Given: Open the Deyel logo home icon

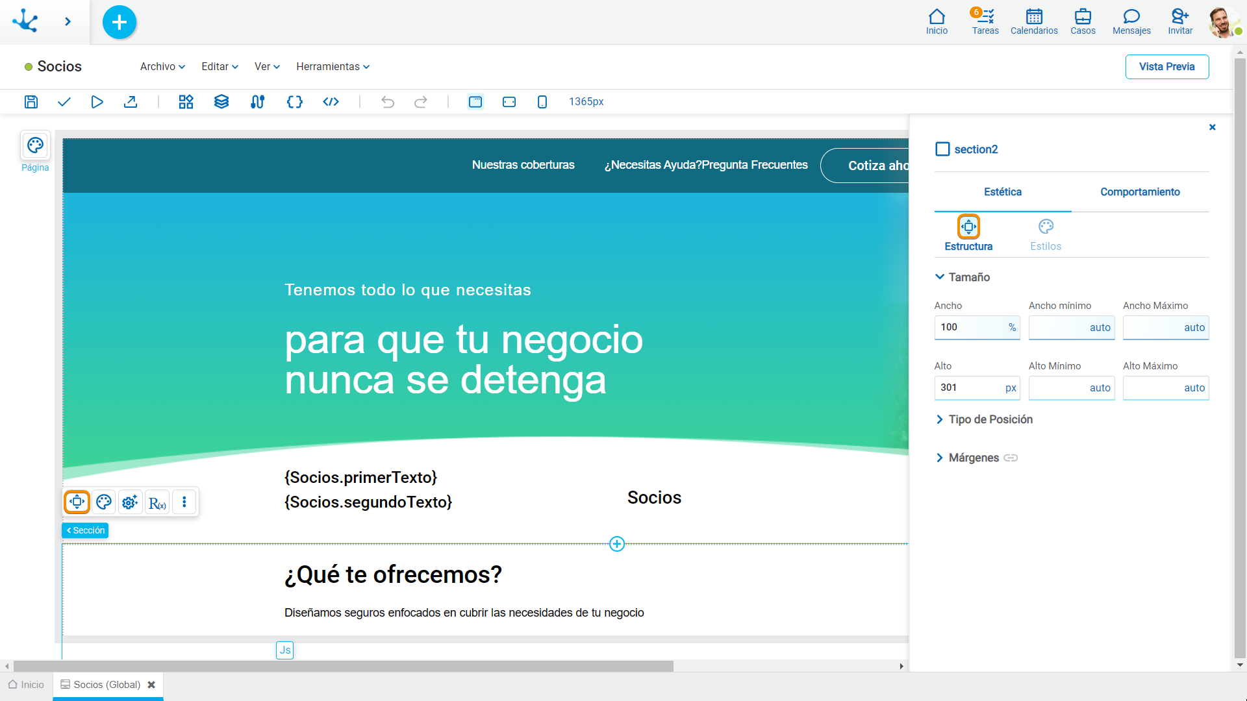Looking at the screenshot, I should point(25,21).
